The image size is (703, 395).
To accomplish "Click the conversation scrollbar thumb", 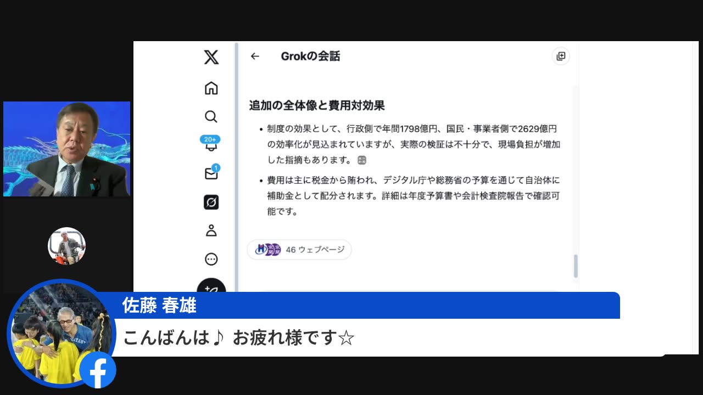I will point(576,266).
